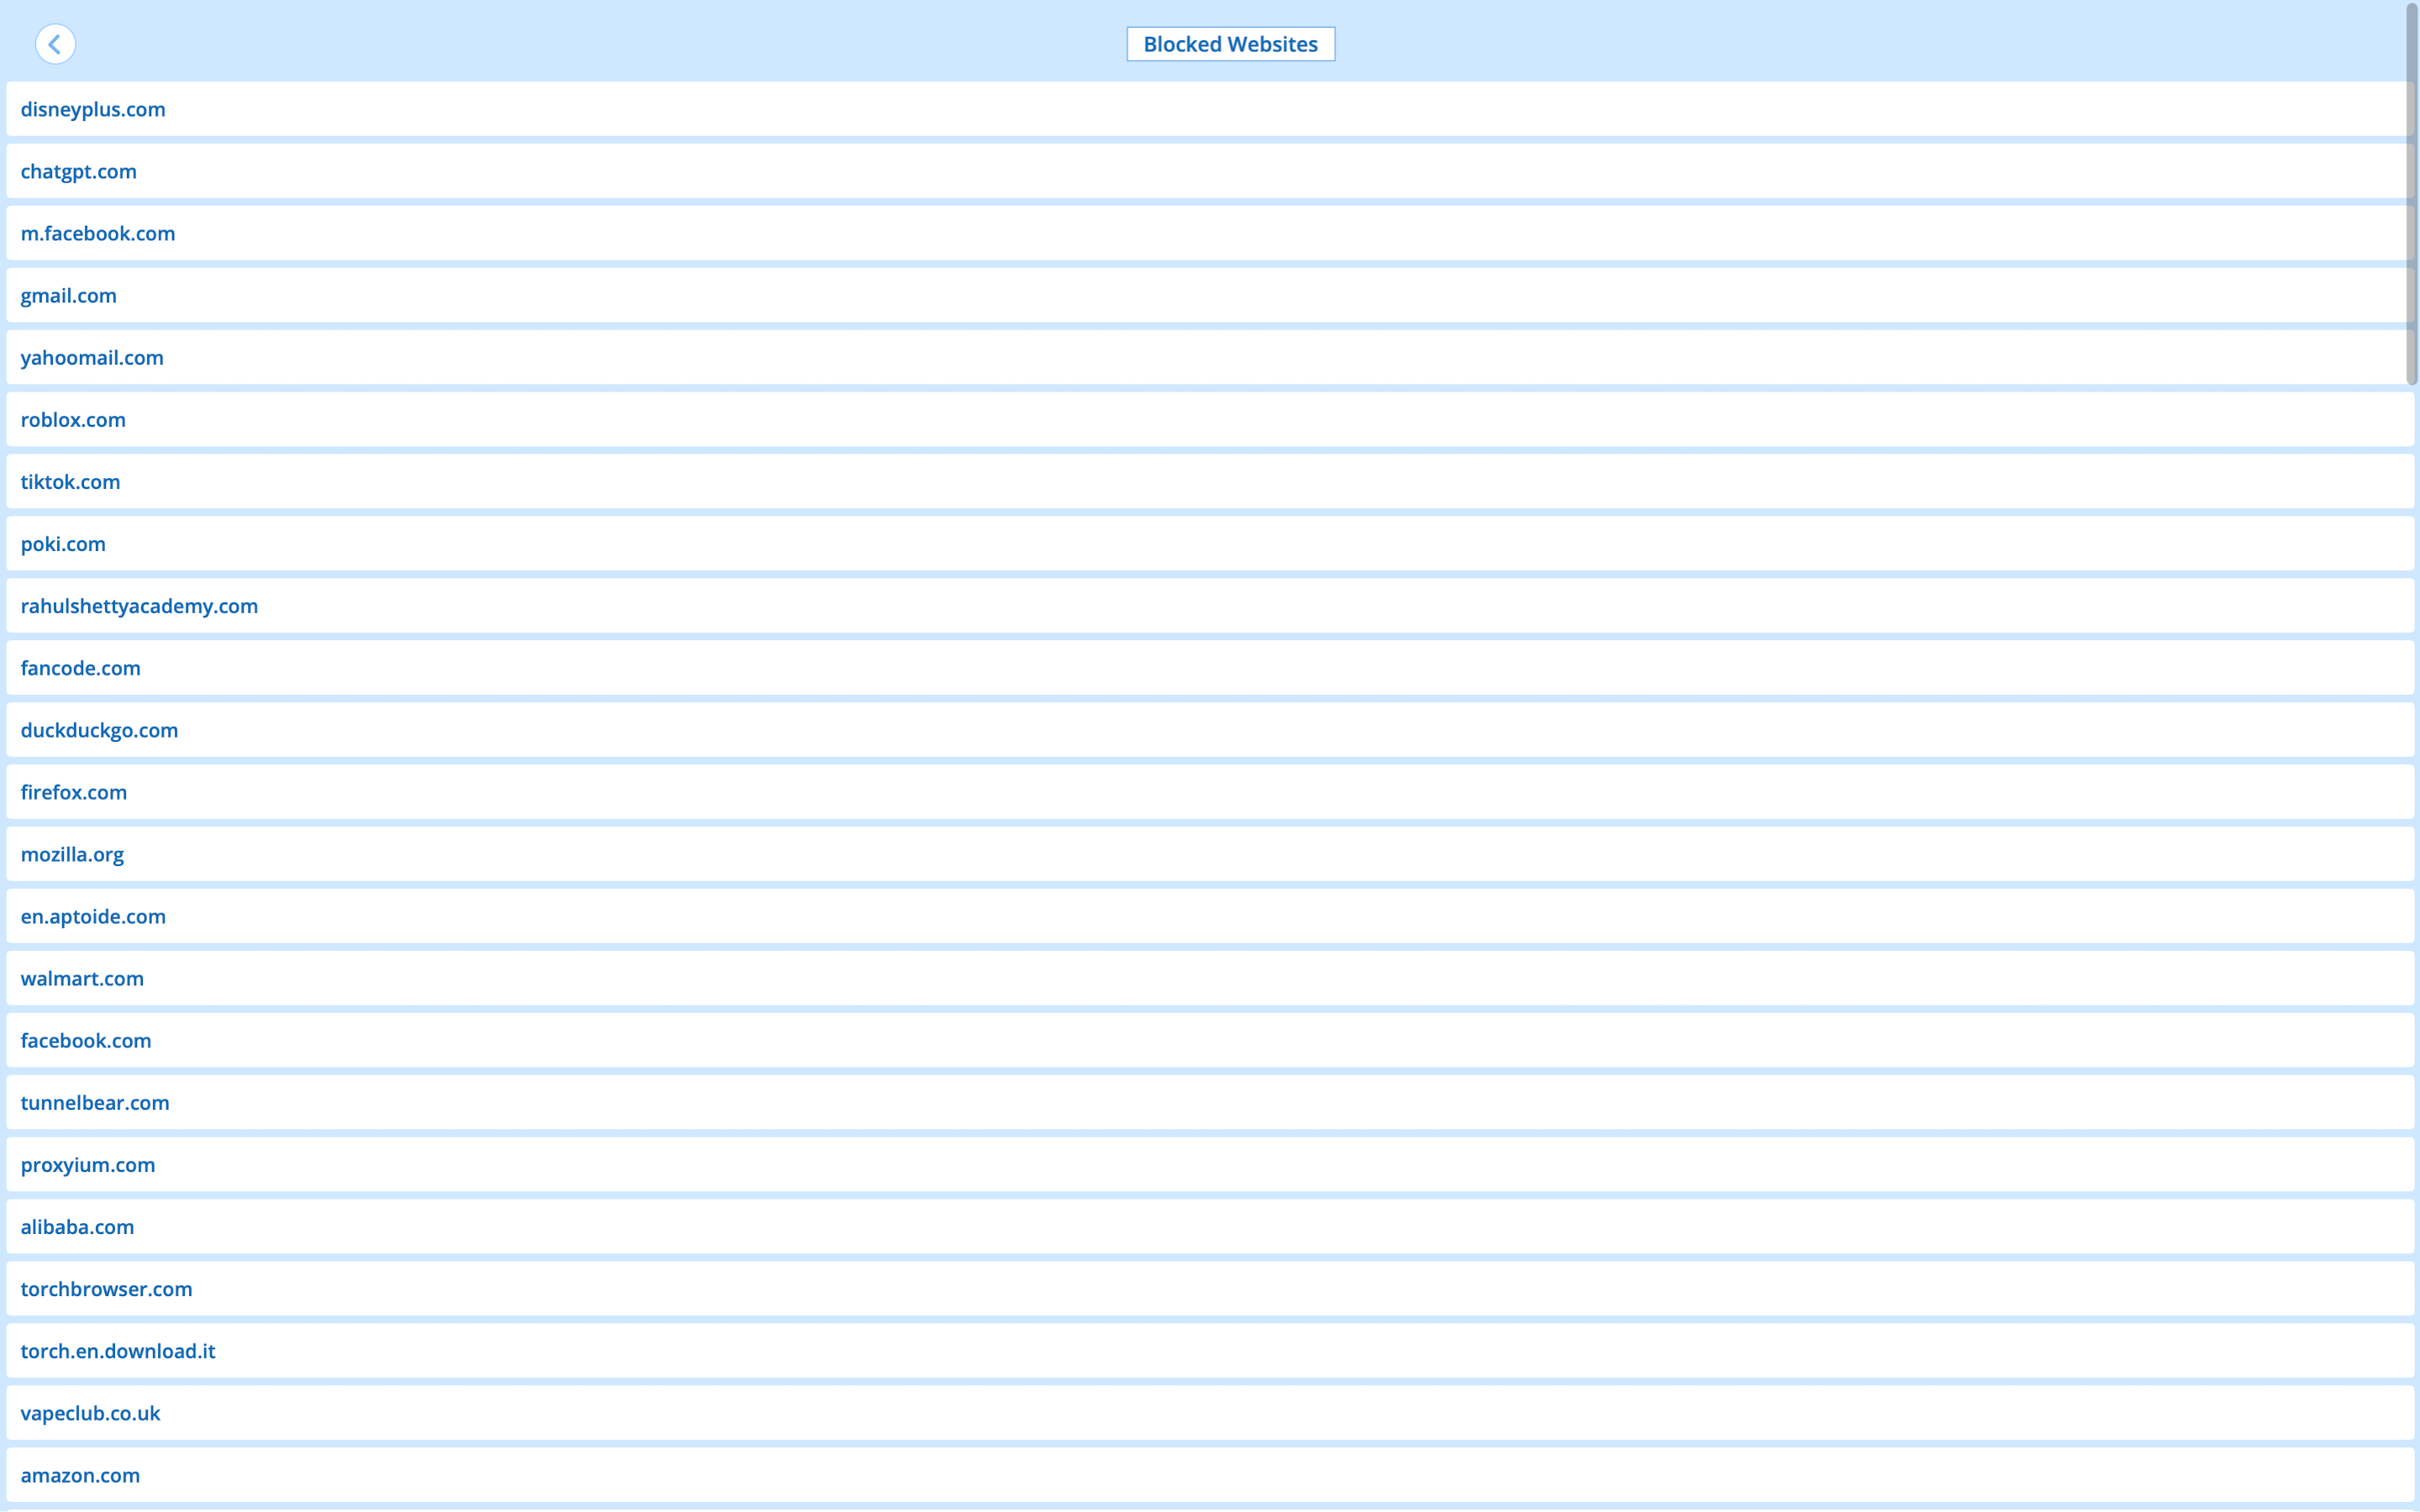The width and height of the screenshot is (2420, 1512).
Task: Select the tiktok.com entry
Action: point(1210,481)
